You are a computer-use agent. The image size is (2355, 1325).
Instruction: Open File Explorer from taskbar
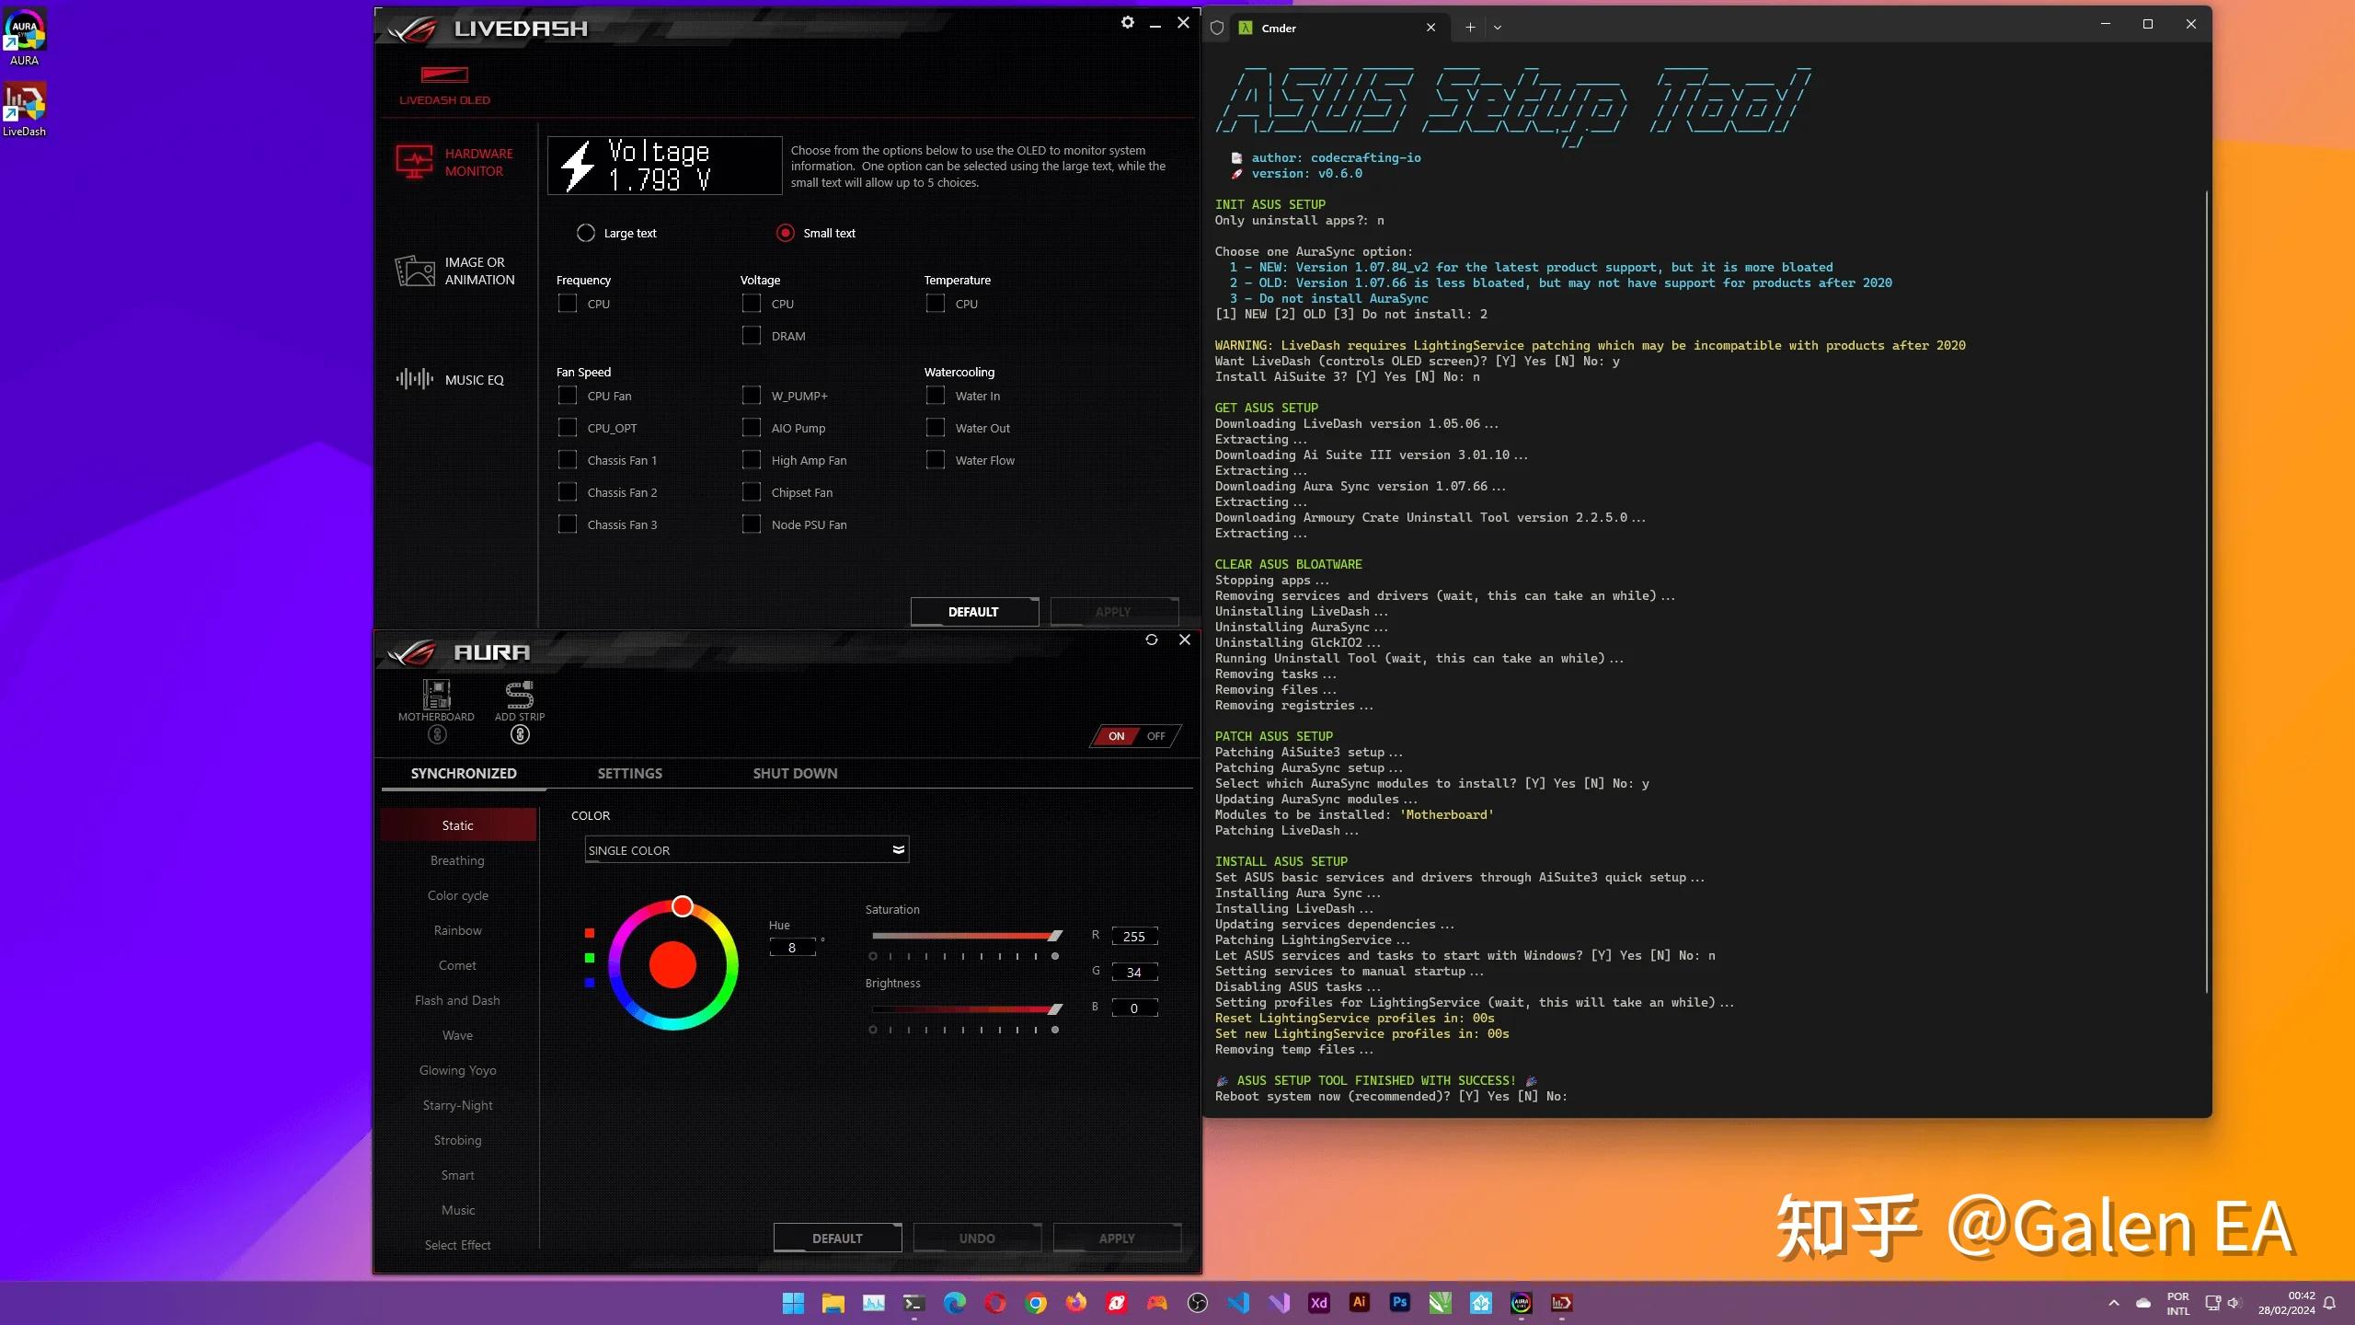833,1303
